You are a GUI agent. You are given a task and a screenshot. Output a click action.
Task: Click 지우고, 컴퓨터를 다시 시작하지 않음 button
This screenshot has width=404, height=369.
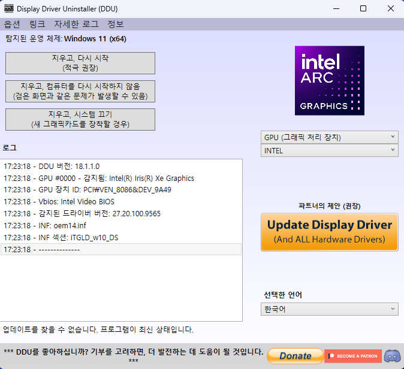[80, 91]
